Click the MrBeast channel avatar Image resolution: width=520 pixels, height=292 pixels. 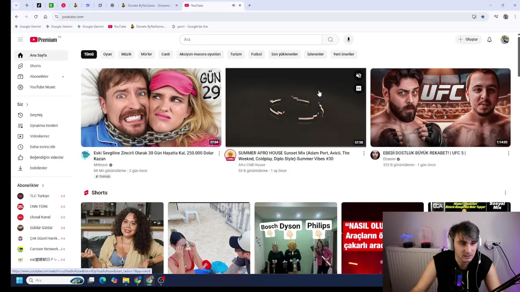(x=86, y=155)
